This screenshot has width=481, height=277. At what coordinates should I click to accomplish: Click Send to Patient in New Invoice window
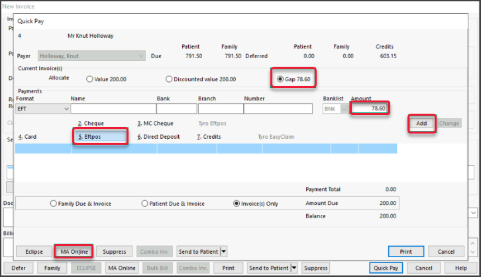pos(269,268)
